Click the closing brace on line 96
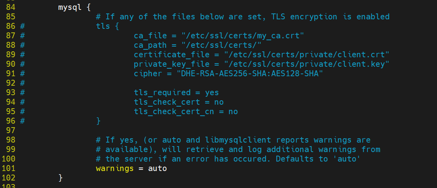Viewport: 437px width, 188px height. click(98, 121)
